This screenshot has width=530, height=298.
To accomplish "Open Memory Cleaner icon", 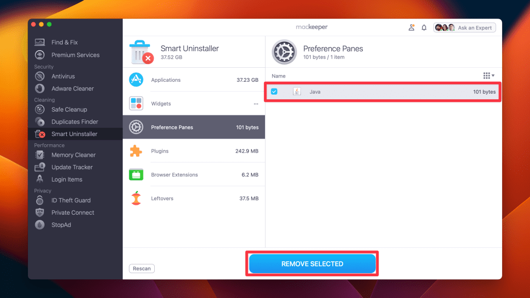I will click(39, 155).
